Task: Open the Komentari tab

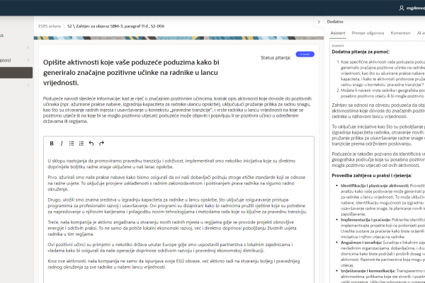Action: point(400,33)
